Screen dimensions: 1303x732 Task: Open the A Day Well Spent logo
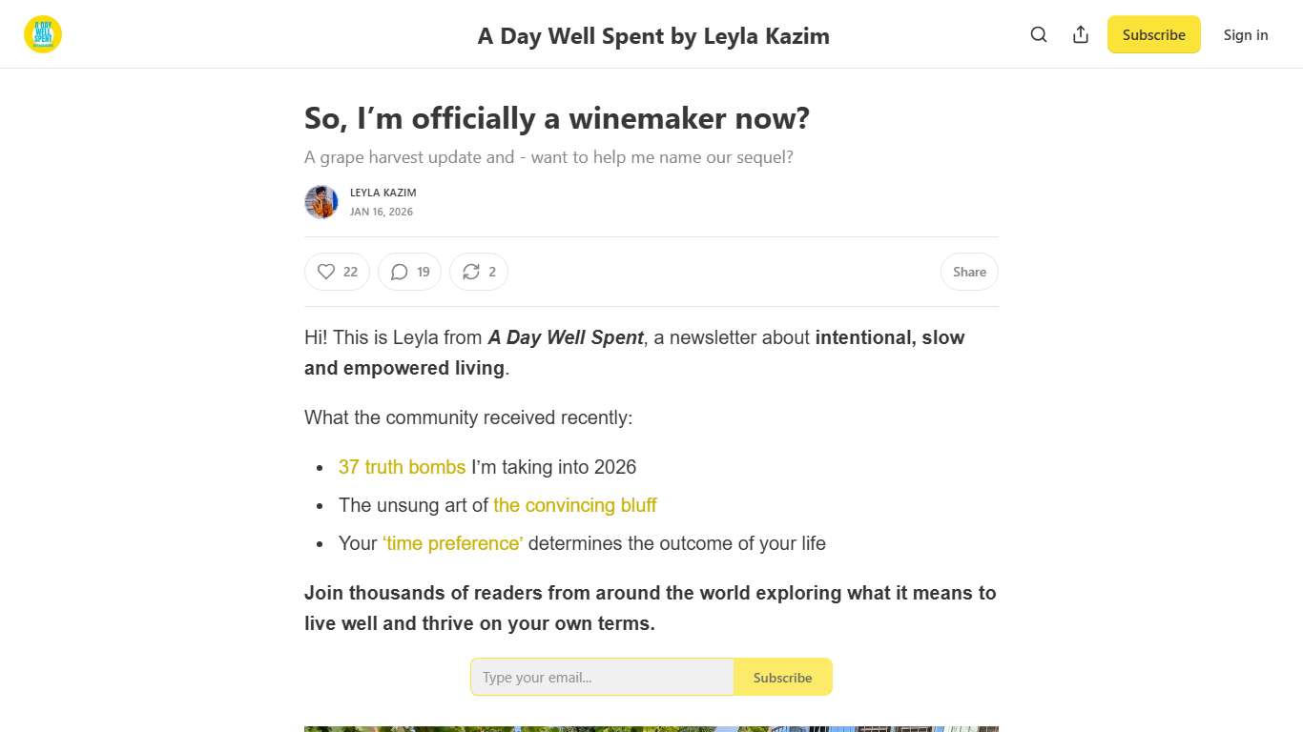(43, 35)
